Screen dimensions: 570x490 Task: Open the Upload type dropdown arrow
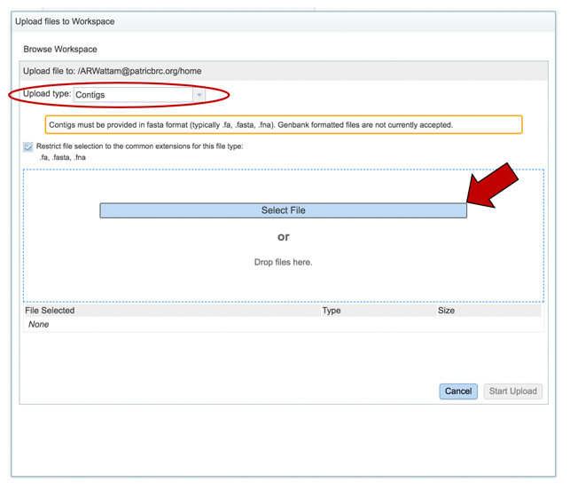pos(199,95)
